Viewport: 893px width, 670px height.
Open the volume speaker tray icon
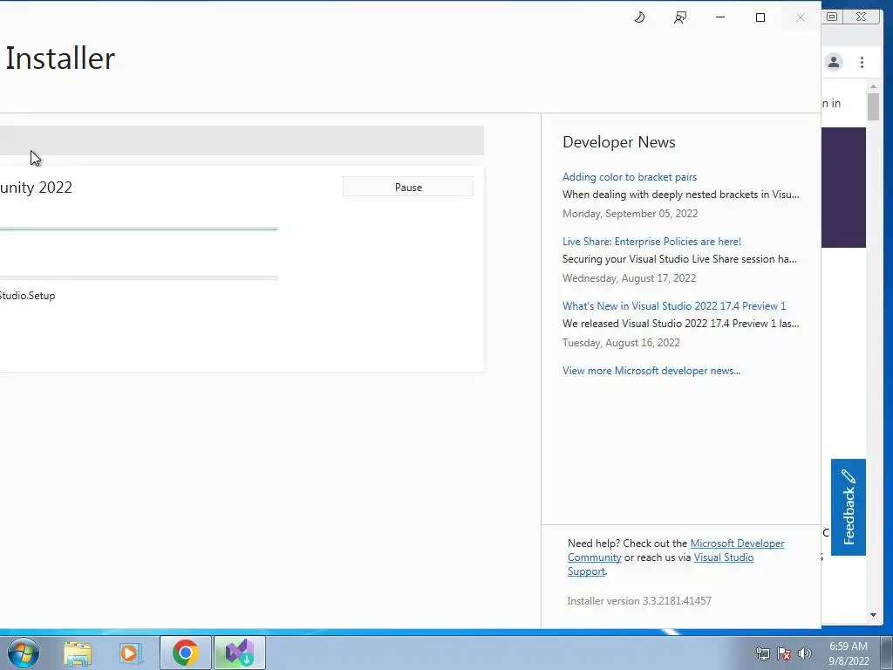pyautogui.click(x=804, y=654)
